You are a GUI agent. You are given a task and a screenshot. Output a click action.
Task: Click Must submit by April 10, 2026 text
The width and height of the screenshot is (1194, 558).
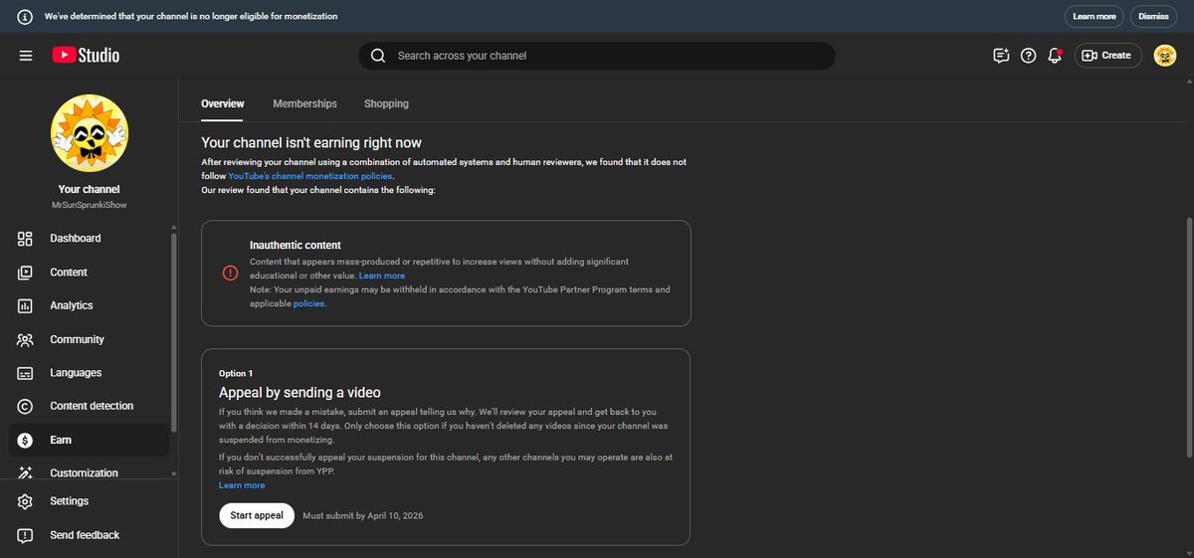pyautogui.click(x=363, y=516)
